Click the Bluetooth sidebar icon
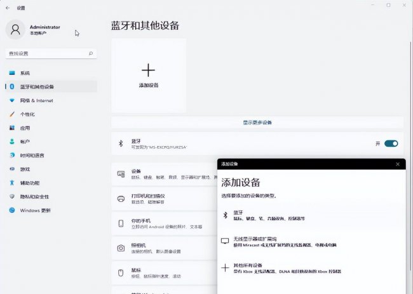Viewport: 413px width, 294px height. tap(12, 86)
